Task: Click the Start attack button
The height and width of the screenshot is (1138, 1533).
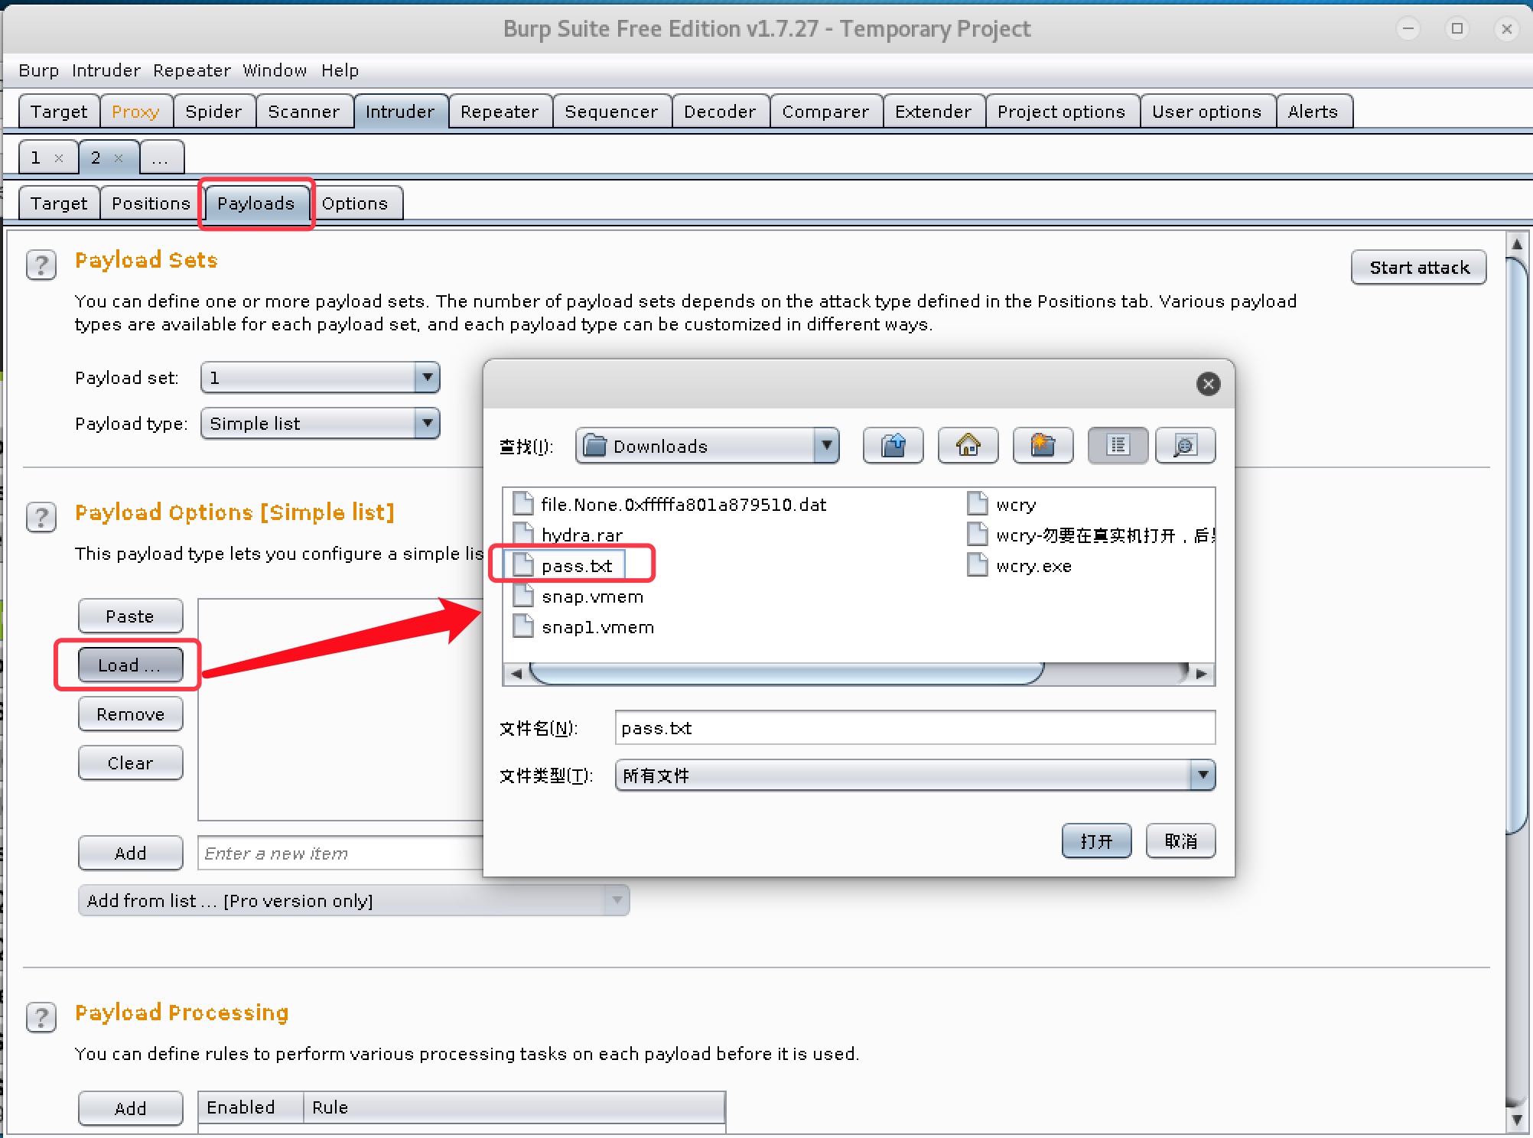Action: pyautogui.click(x=1418, y=268)
